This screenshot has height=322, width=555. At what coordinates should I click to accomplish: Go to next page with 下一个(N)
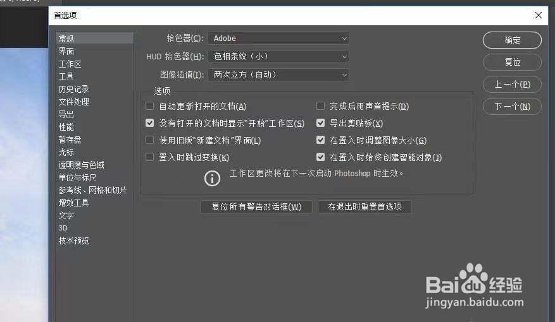click(512, 106)
